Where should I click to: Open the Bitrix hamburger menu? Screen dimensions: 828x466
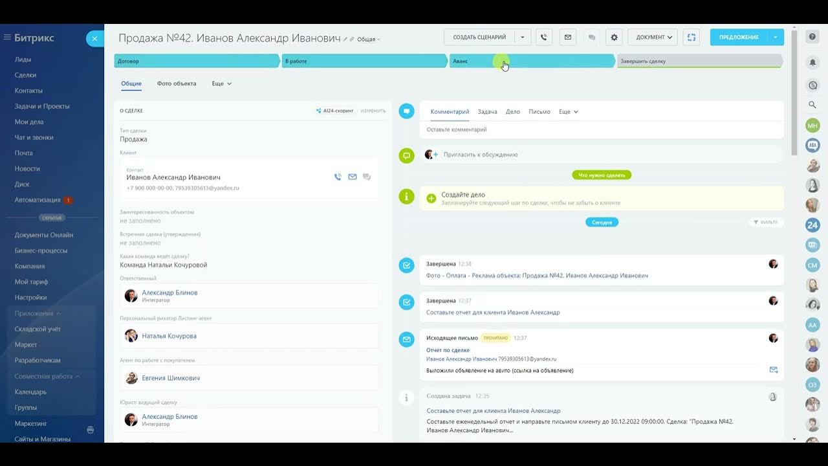tap(7, 38)
